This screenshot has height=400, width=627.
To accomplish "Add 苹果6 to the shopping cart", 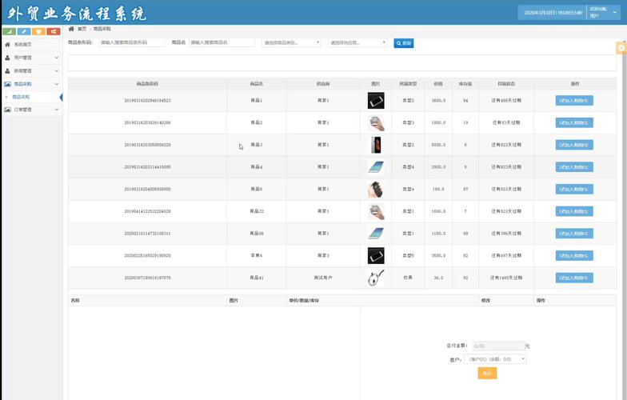I will pos(574,256).
